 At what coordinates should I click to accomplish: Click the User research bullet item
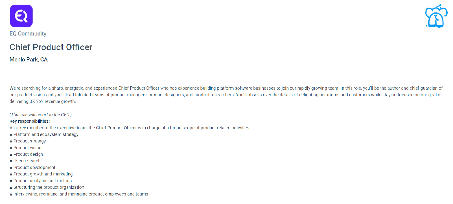coord(27,161)
